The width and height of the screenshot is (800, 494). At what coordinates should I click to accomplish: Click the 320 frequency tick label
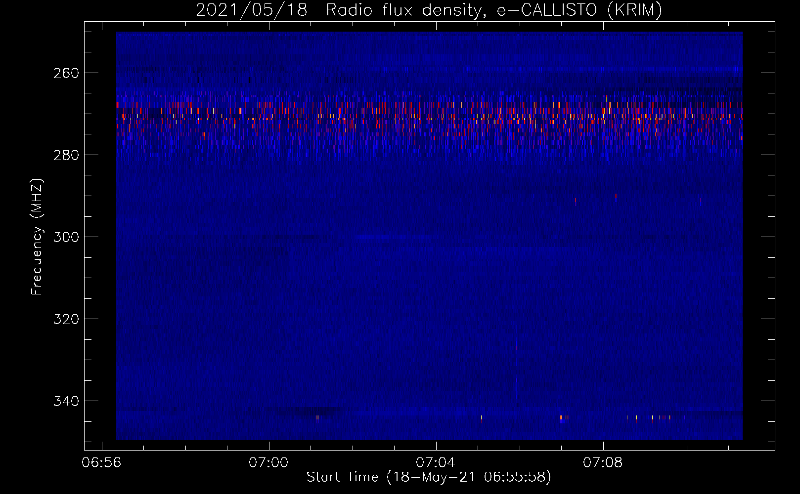click(66, 319)
